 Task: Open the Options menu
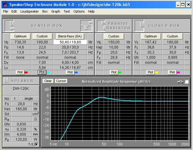[79, 11]
